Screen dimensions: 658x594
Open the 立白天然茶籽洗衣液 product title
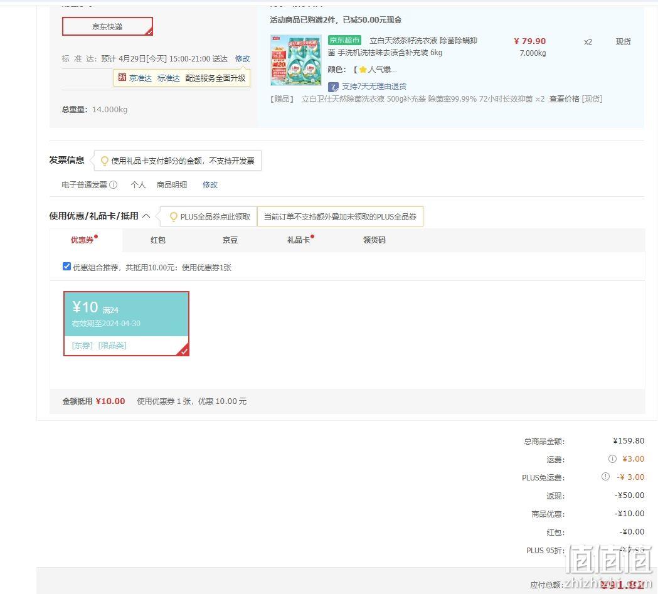403,46
